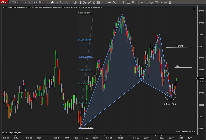Select the Vertical Line drawing tool
This screenshot has height=140, width=206.
(x=124, y=2)
